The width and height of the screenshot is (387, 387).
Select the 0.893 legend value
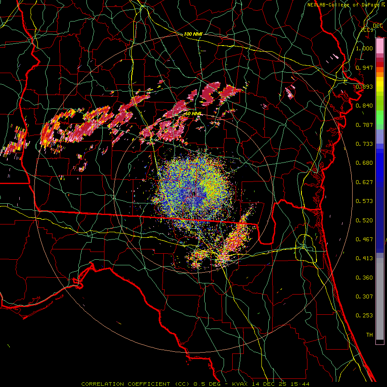coord(364,86)
